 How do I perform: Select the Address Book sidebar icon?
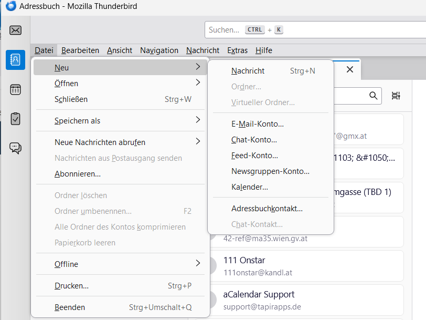pyautogui.click(x=15, y=60)
